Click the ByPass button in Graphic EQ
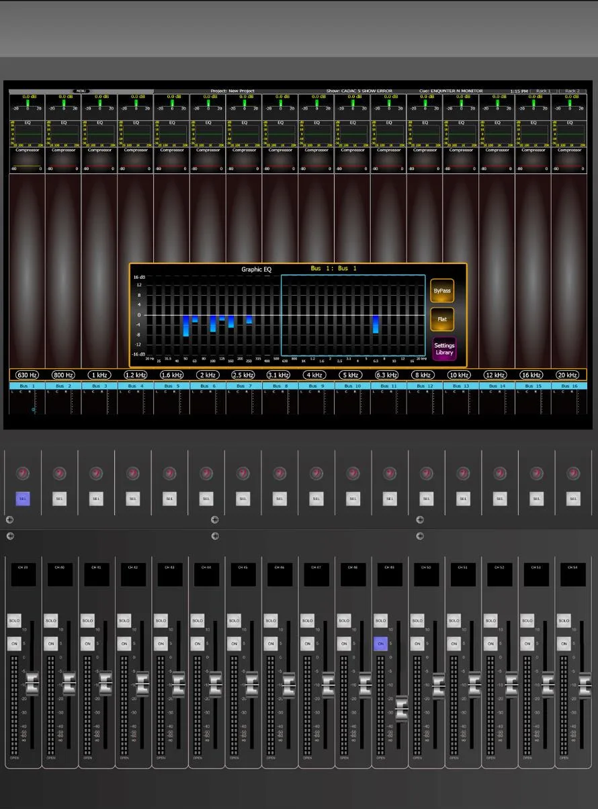The width and height of the screenshot is (598, 809). point(442,291)
